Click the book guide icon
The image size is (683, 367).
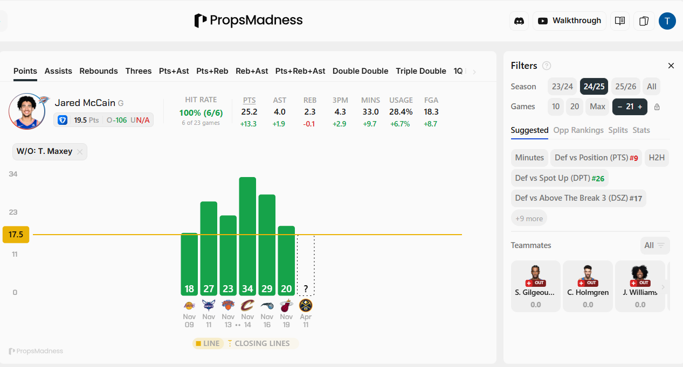tap(620, 21)
